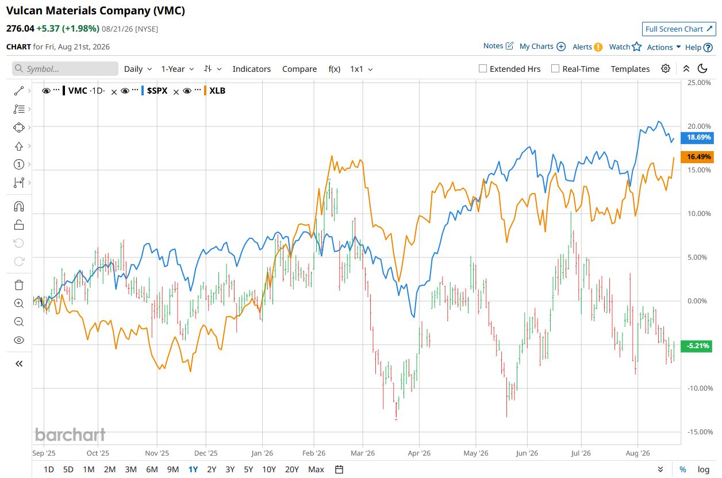Expand the double-chevron menu beside the % toggle
Image resolution: width=722 pixels, height=478 pixels.
pos(660,469)
